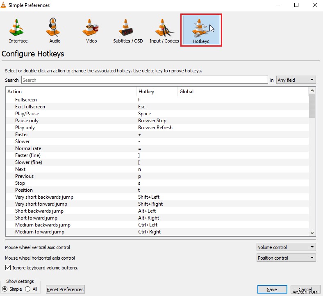This screenshot has height=296, width=323.
Task: Sort by Action column header
Action: 71,92
